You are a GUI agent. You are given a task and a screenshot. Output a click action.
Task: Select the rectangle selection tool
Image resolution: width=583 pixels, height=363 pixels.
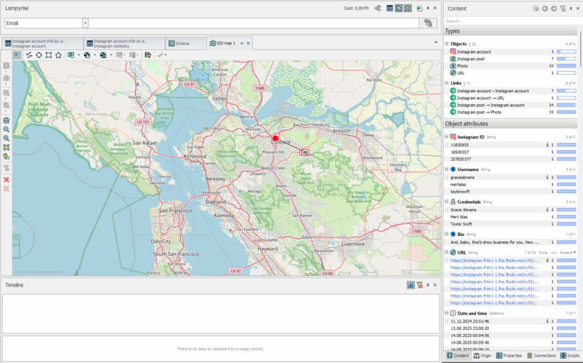(x=48, y=55)
